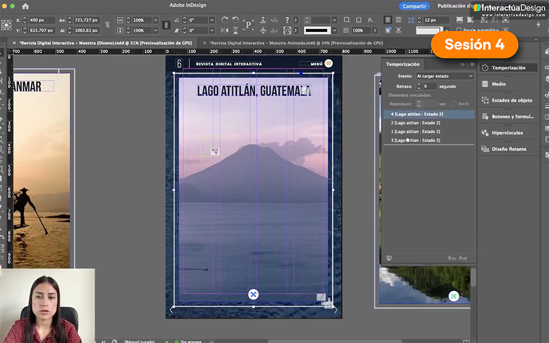Open the vertical scale percentage dropdown
Viewport: 549px width, 343px height.
tap(156, 30)
